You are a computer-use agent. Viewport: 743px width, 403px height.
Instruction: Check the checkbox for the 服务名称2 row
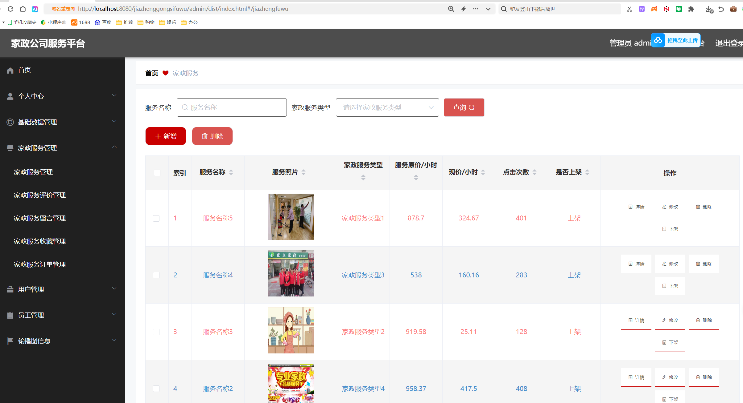point(156,389)
